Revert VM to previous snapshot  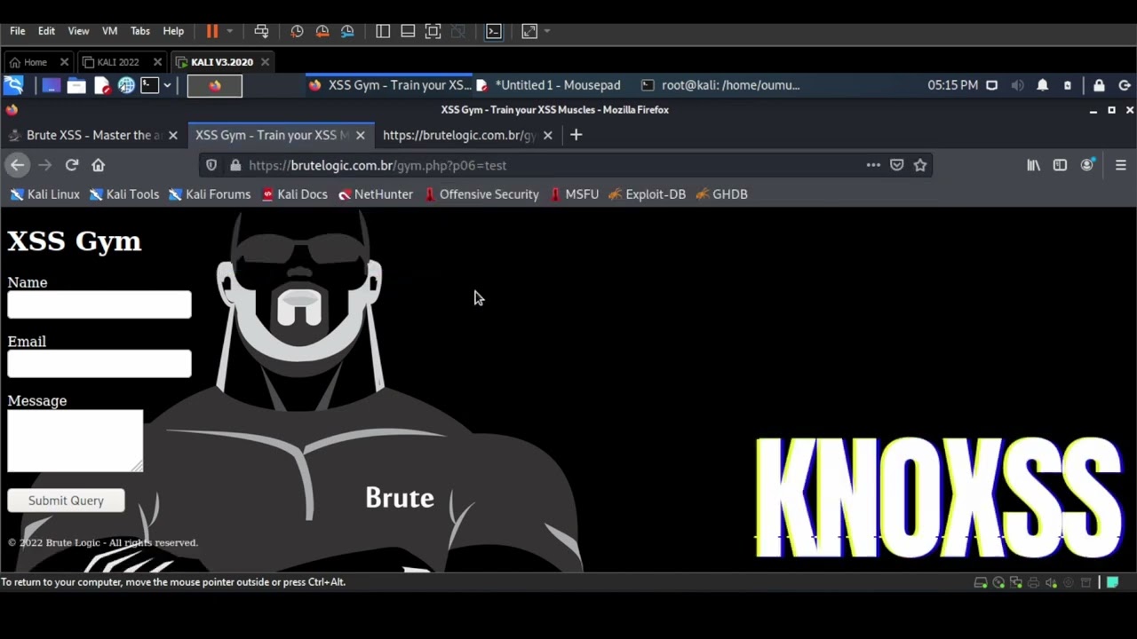(322, 31)
